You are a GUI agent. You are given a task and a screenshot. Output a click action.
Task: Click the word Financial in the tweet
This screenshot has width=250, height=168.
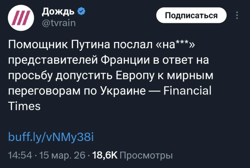[187, 91]
